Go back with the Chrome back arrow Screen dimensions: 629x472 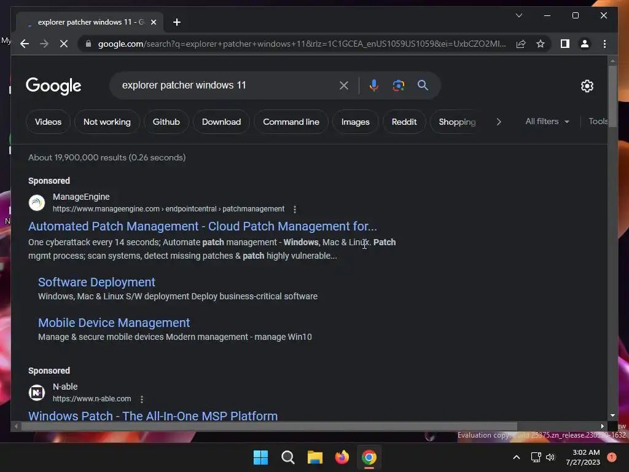[x=25, y=44]
